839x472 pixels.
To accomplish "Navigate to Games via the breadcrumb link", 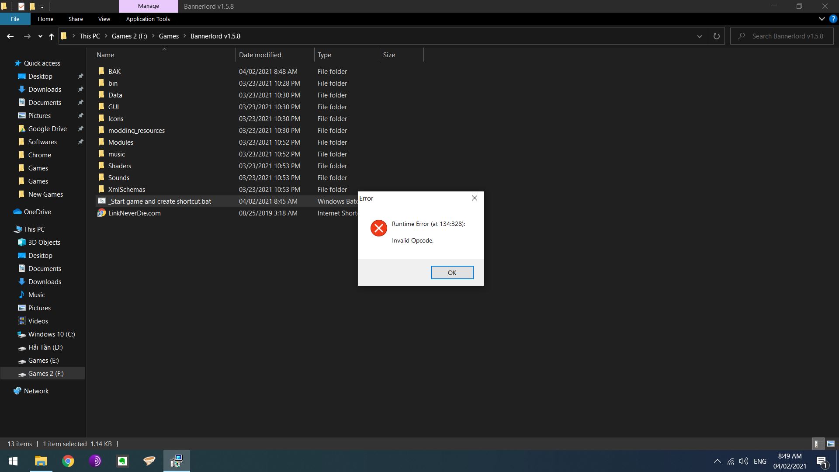I will (x=168, y=36).
